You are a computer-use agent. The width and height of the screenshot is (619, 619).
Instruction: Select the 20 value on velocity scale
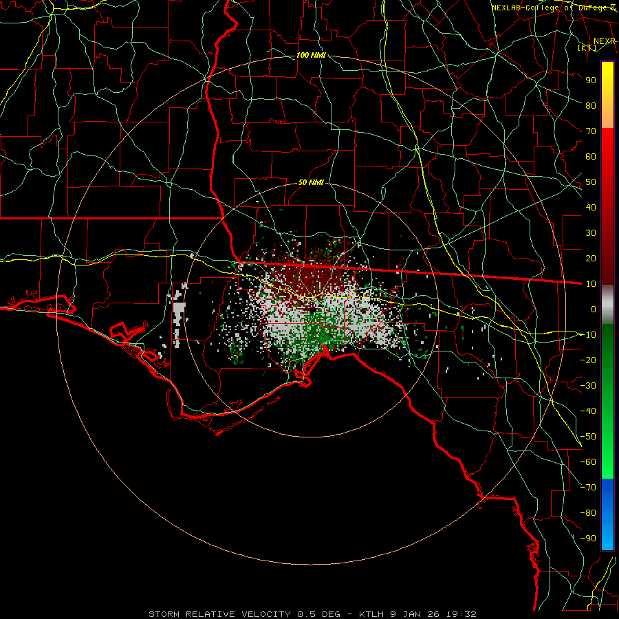point(591,258)
